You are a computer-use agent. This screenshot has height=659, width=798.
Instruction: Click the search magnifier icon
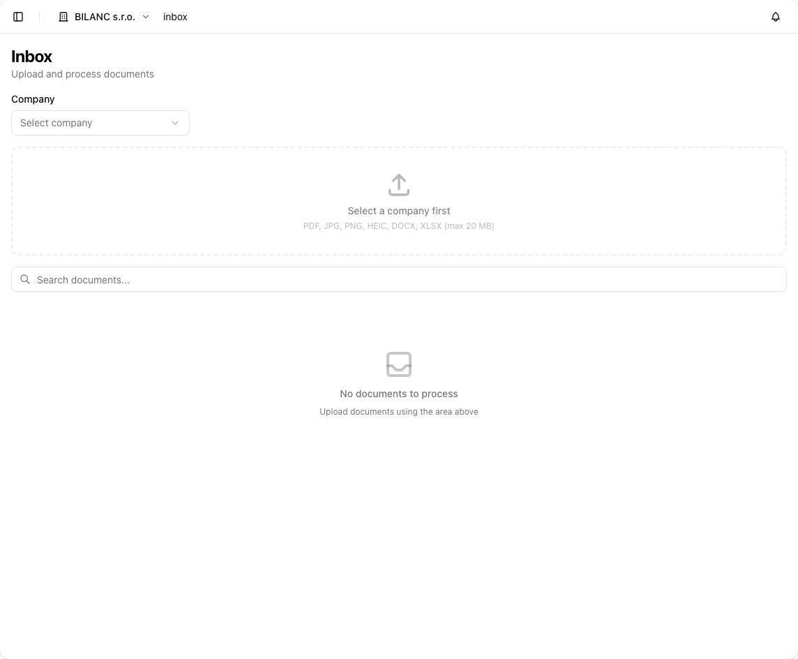[x=25, y=280]
